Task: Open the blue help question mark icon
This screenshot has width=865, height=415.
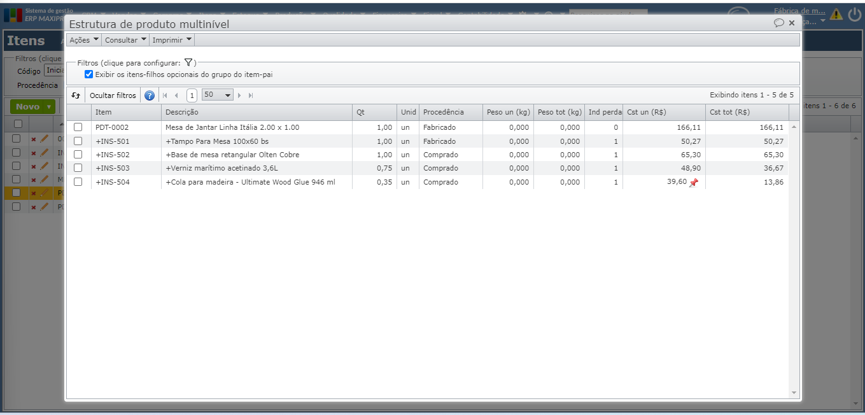Action: coord(150,95)
